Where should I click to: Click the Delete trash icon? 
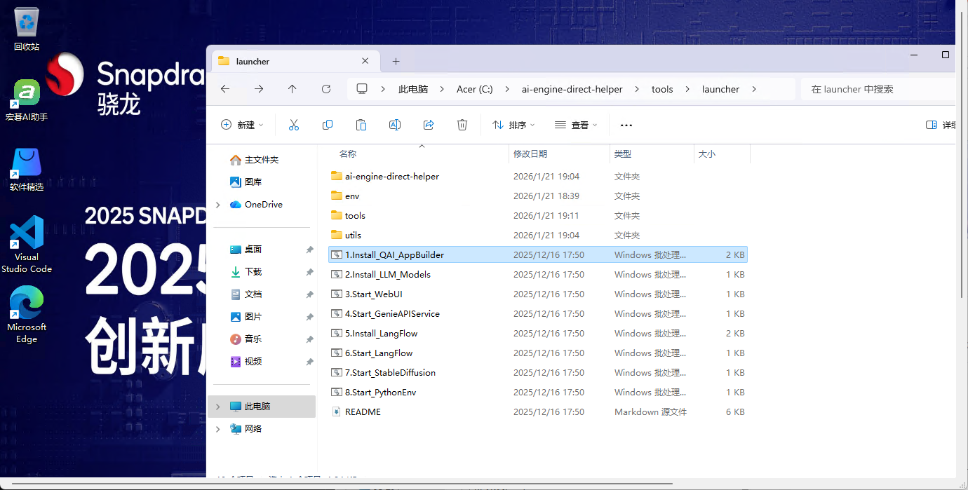pos(462,125)
